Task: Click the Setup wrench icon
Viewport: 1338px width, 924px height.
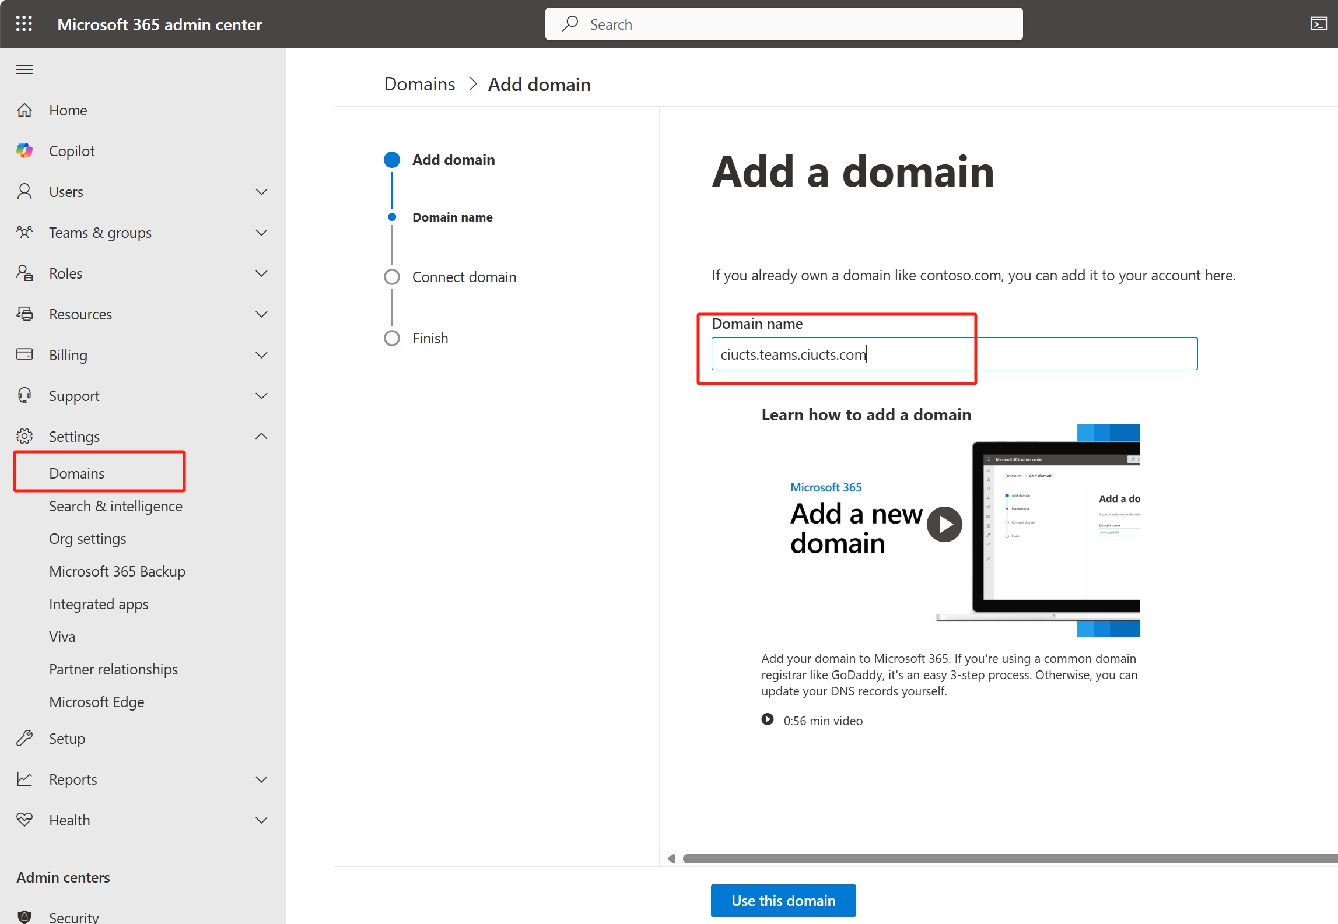Action: click(24, 739)
